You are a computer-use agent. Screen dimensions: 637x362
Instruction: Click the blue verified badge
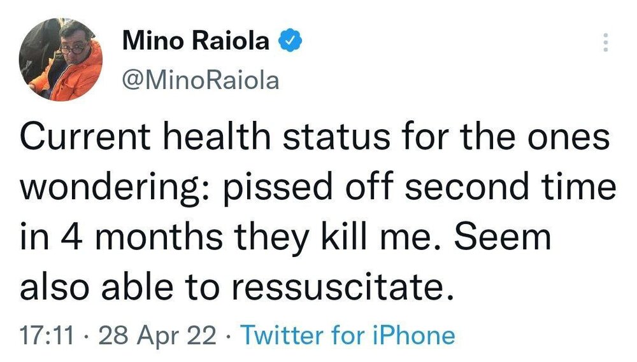(x=290, y=41)
